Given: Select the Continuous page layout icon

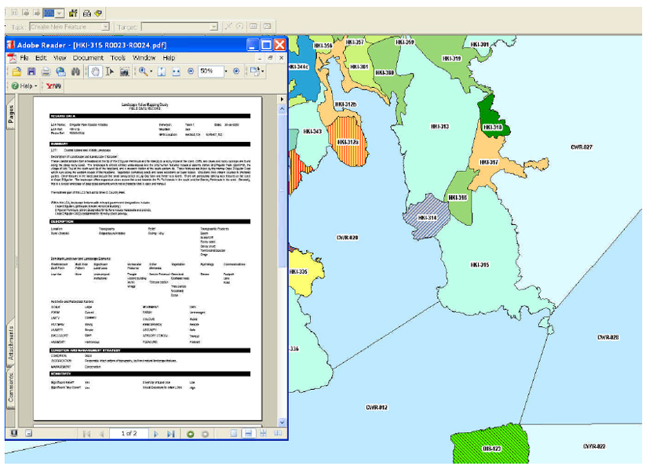Looking at the screenshot, I should 248,434.
